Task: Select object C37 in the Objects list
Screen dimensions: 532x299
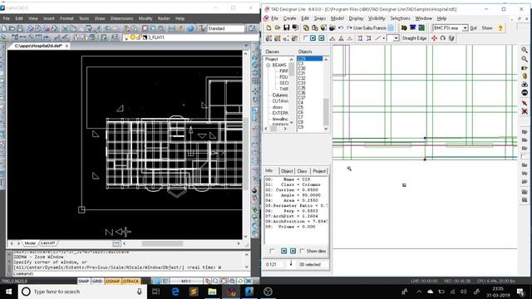Action: [x=302, y=98]
